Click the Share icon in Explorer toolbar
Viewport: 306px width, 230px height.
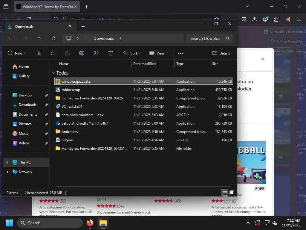coord(96,53)
